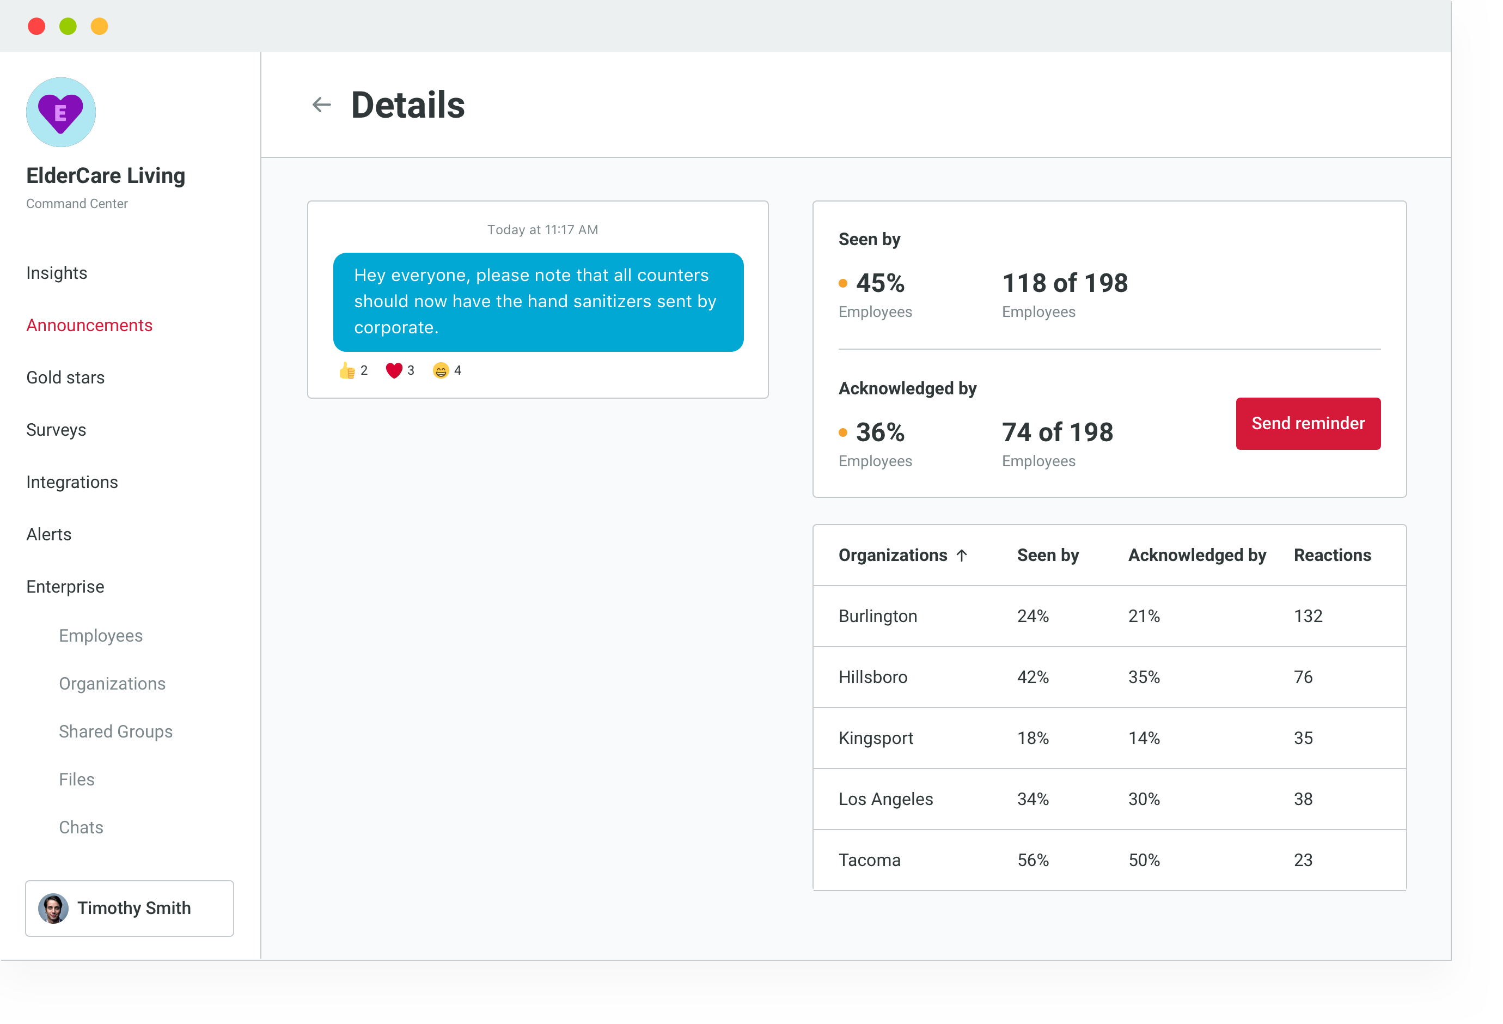Click the red heart reaction

click(x=394, y=371)
